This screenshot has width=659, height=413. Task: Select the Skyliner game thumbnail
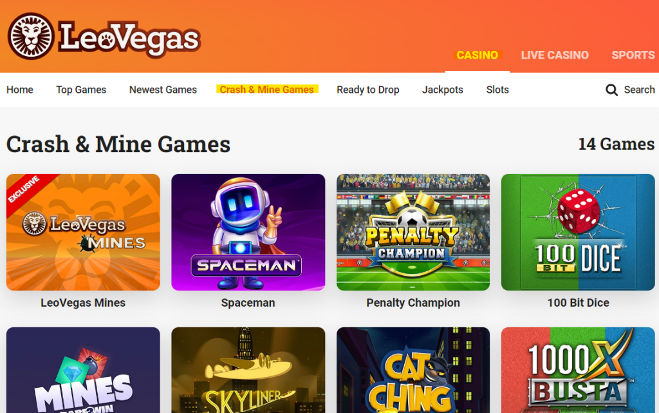248,370
